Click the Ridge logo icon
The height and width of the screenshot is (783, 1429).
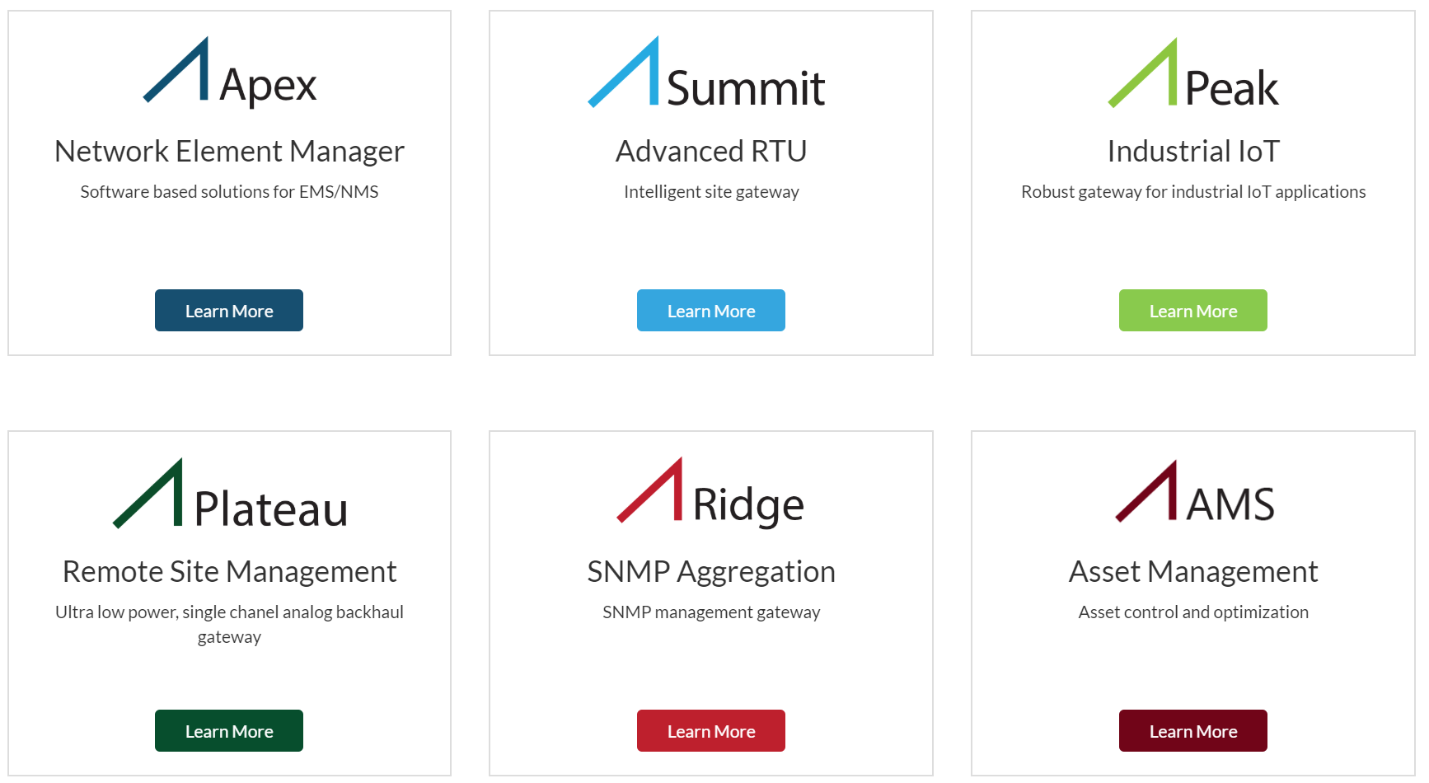[710, 492]
